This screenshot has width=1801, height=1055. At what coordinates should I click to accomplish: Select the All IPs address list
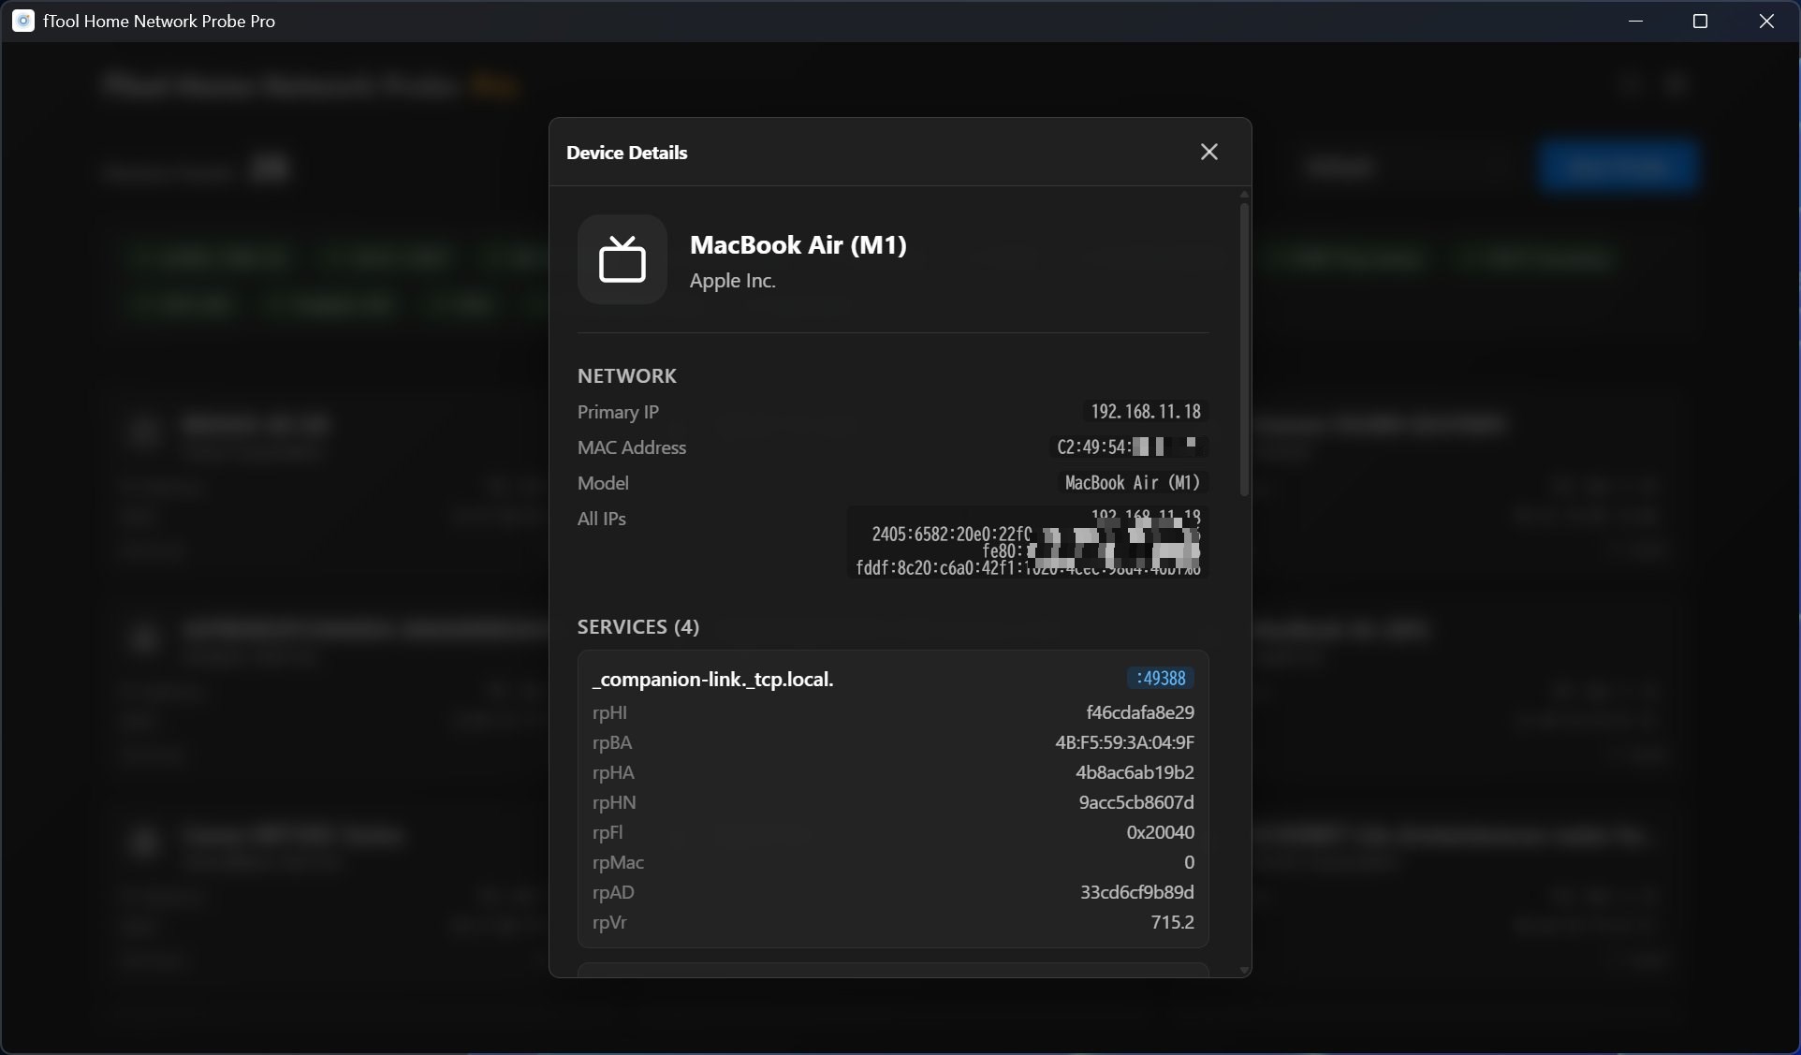(1027, 542)
